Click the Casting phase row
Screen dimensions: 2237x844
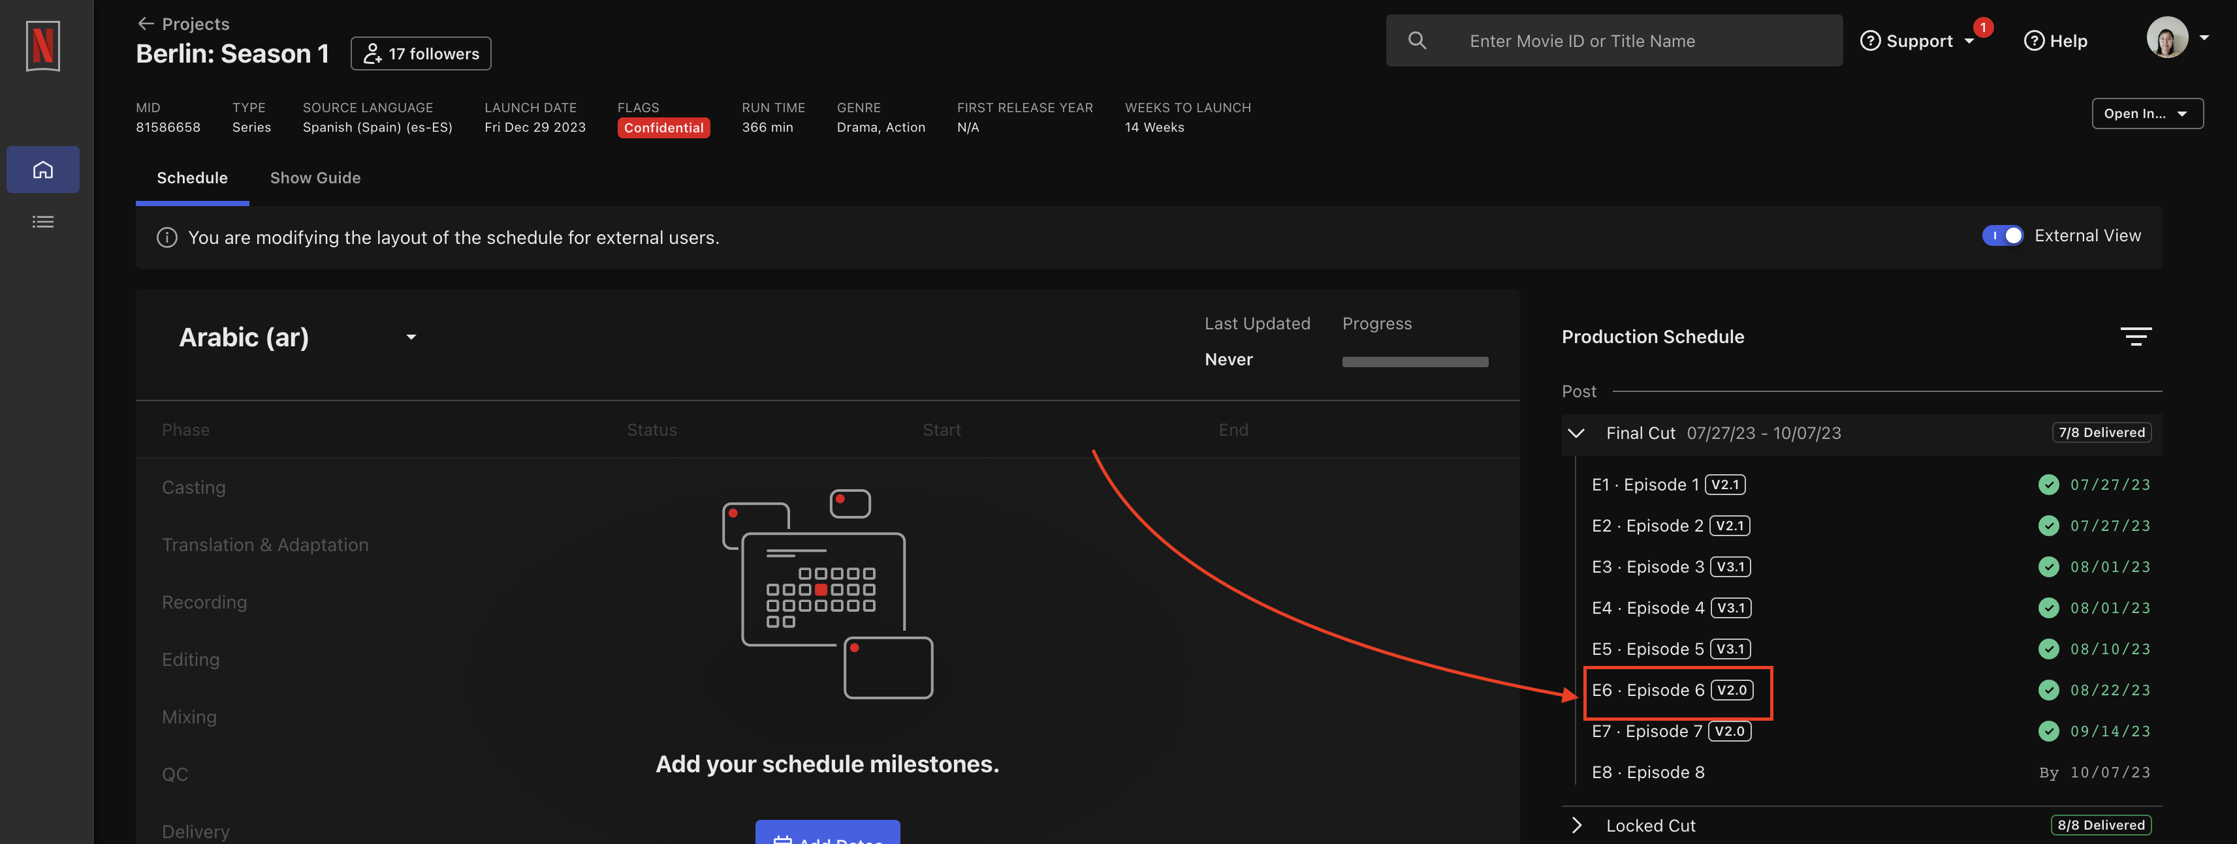(x=194, y=487)
